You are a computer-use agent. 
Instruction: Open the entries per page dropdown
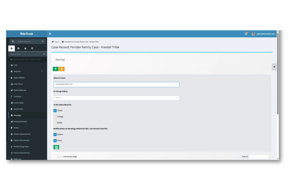(x=59, y=157)
